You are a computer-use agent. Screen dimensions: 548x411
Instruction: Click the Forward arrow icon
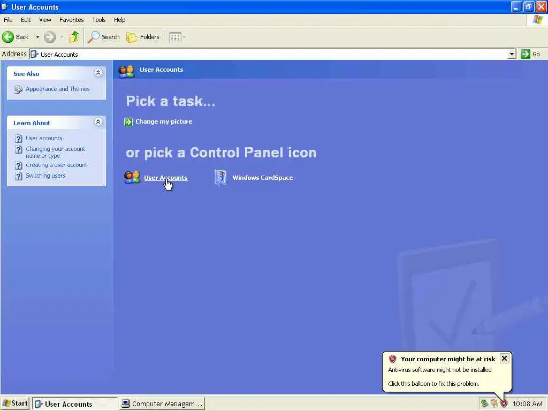click(x=50, y=37)
